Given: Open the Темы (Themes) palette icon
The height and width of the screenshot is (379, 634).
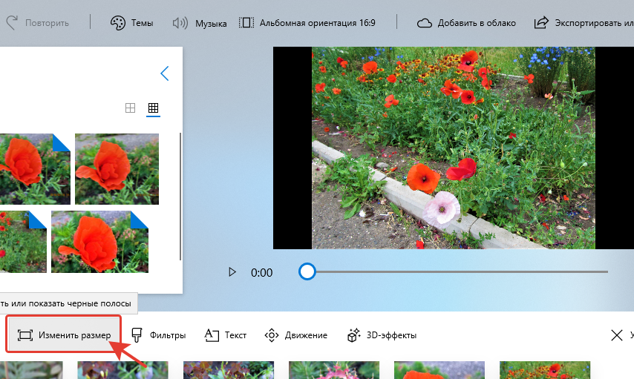Looking at the screenshot, I should click(x=118, y=23).
